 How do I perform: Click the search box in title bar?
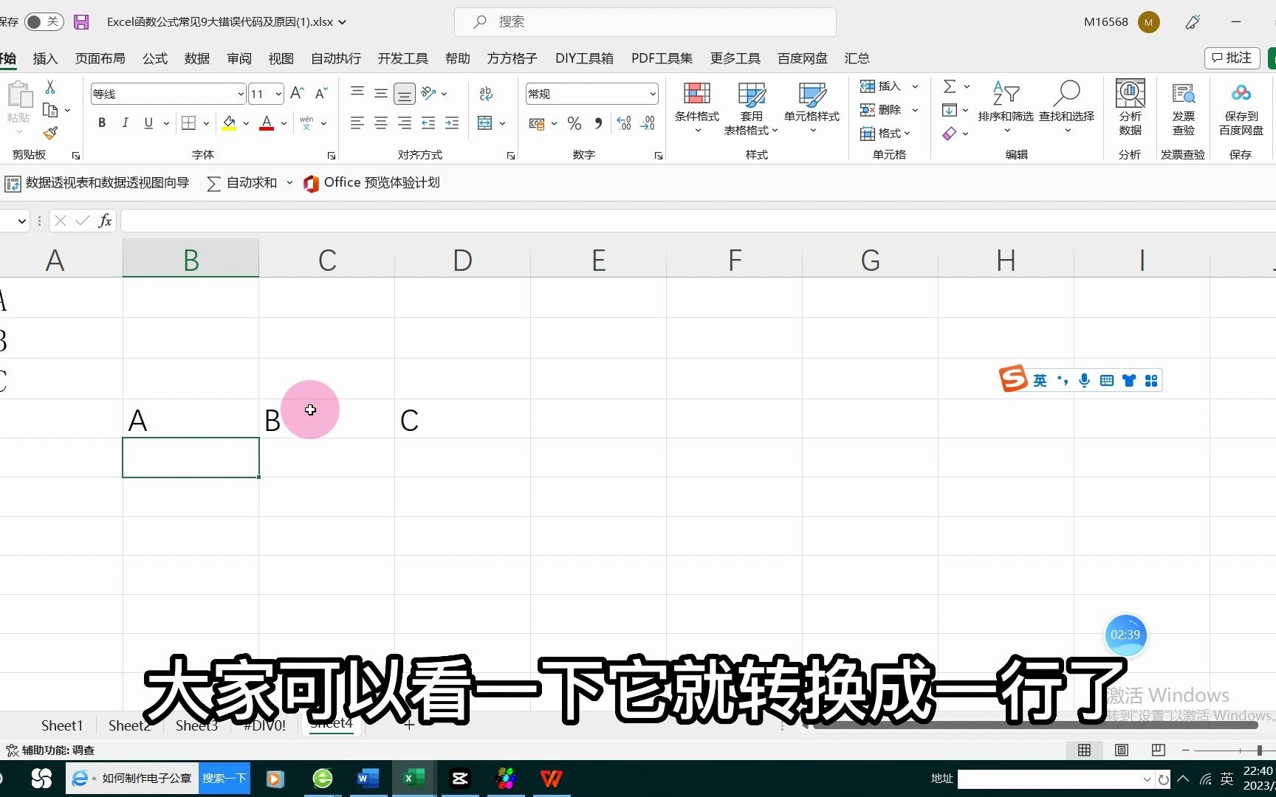(645, 22)
